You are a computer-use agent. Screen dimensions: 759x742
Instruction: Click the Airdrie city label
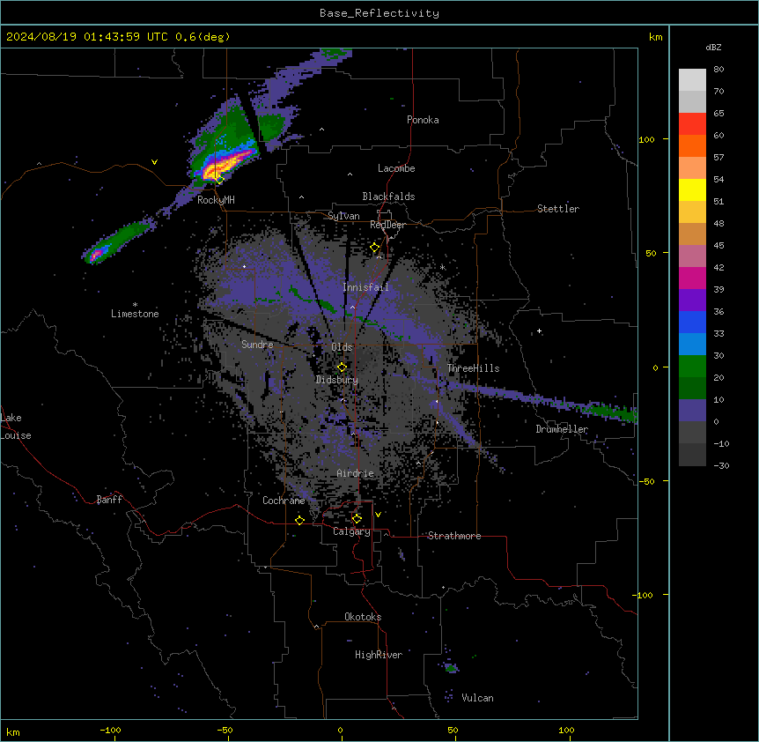click(356, 473)
